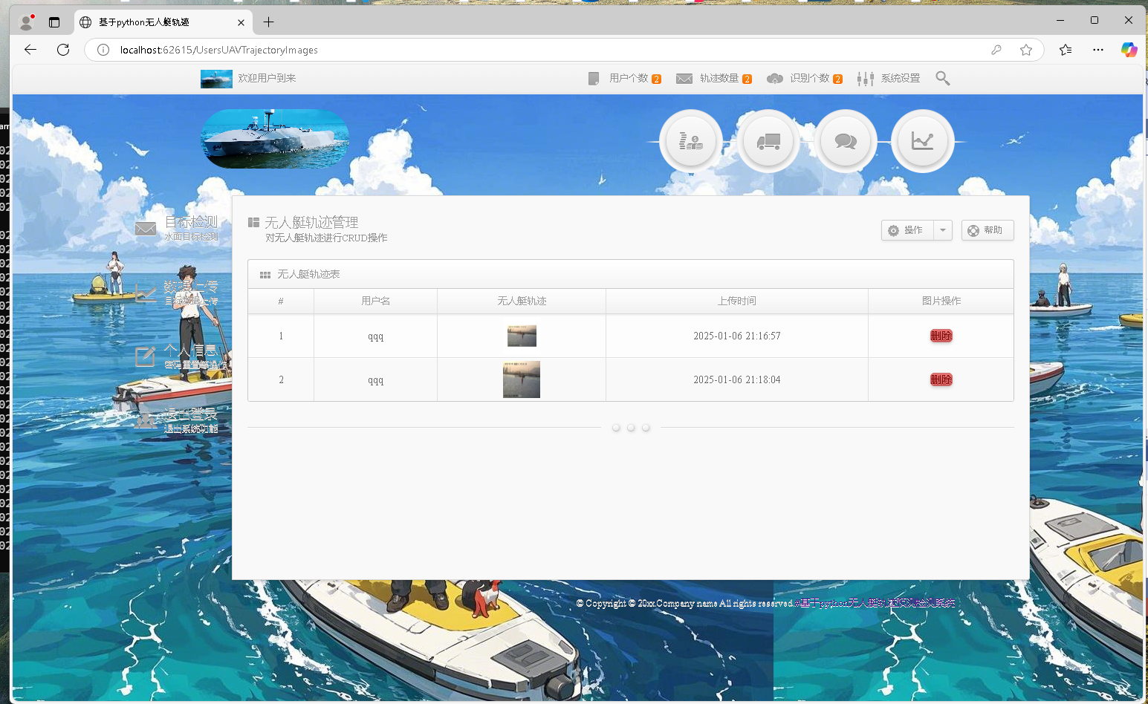Open 数据上传 in the left sidebar
The width and height of the screenshot is (1148, 704).
tap(178, 293)
